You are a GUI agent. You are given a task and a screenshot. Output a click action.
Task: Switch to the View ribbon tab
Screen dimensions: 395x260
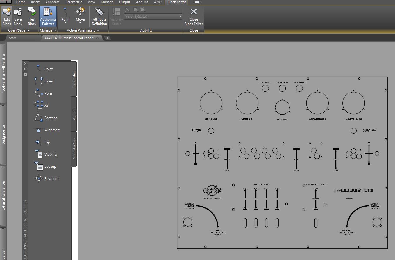coord(91,2)
